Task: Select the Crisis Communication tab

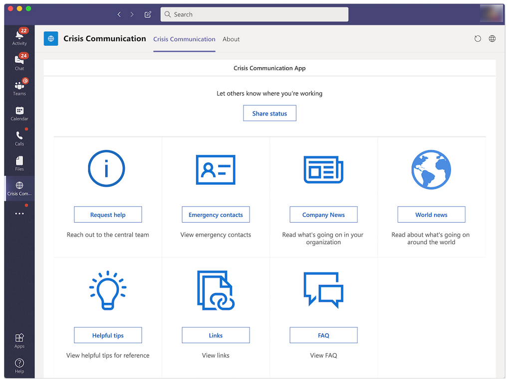Action: coord(184,39)
